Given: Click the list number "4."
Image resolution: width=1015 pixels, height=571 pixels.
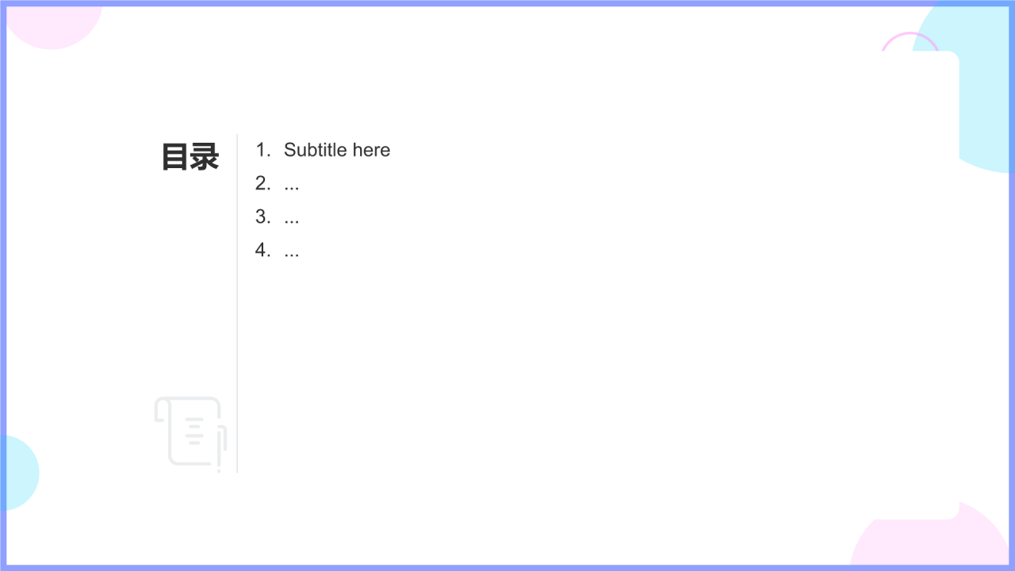Looking at the screenshot, I should point(263,250).
